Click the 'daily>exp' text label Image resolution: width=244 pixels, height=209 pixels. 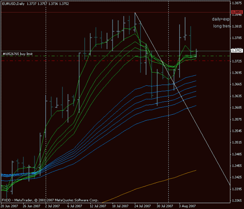click(x=221, y=19)
